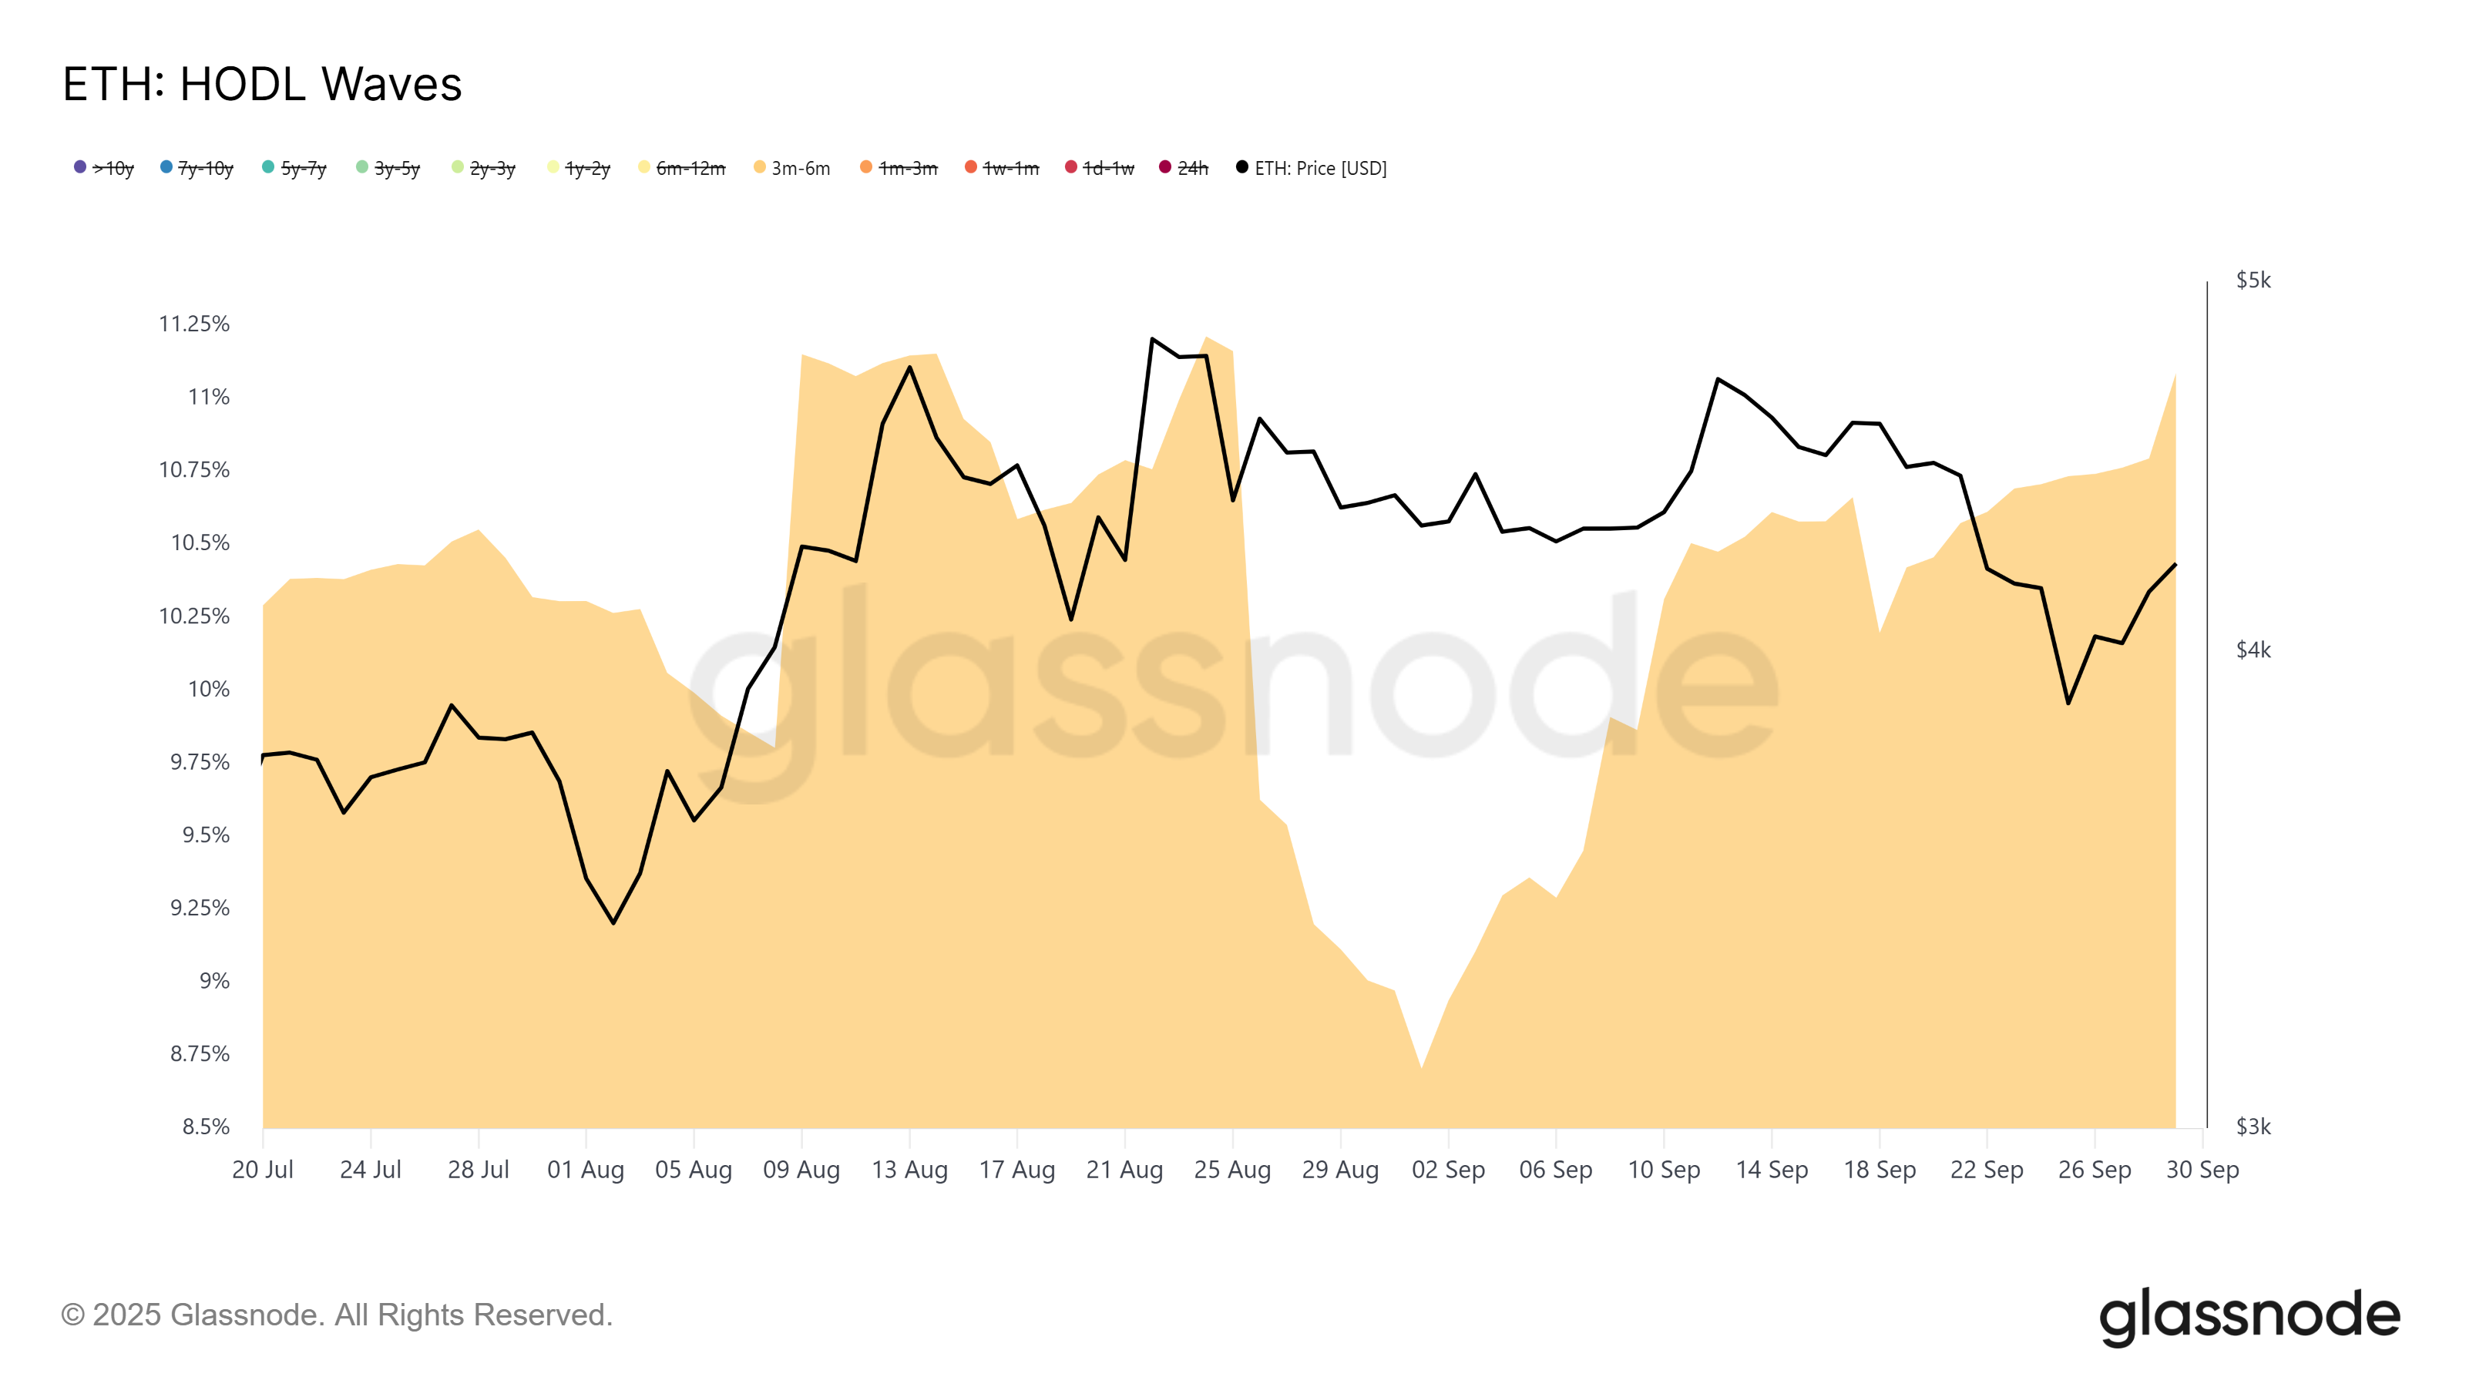Image resolution: width=2466 pixels, height=1387 pixels.
Task: Click the Glassnode copyright notice text
Action: [x=337, y=1315]
